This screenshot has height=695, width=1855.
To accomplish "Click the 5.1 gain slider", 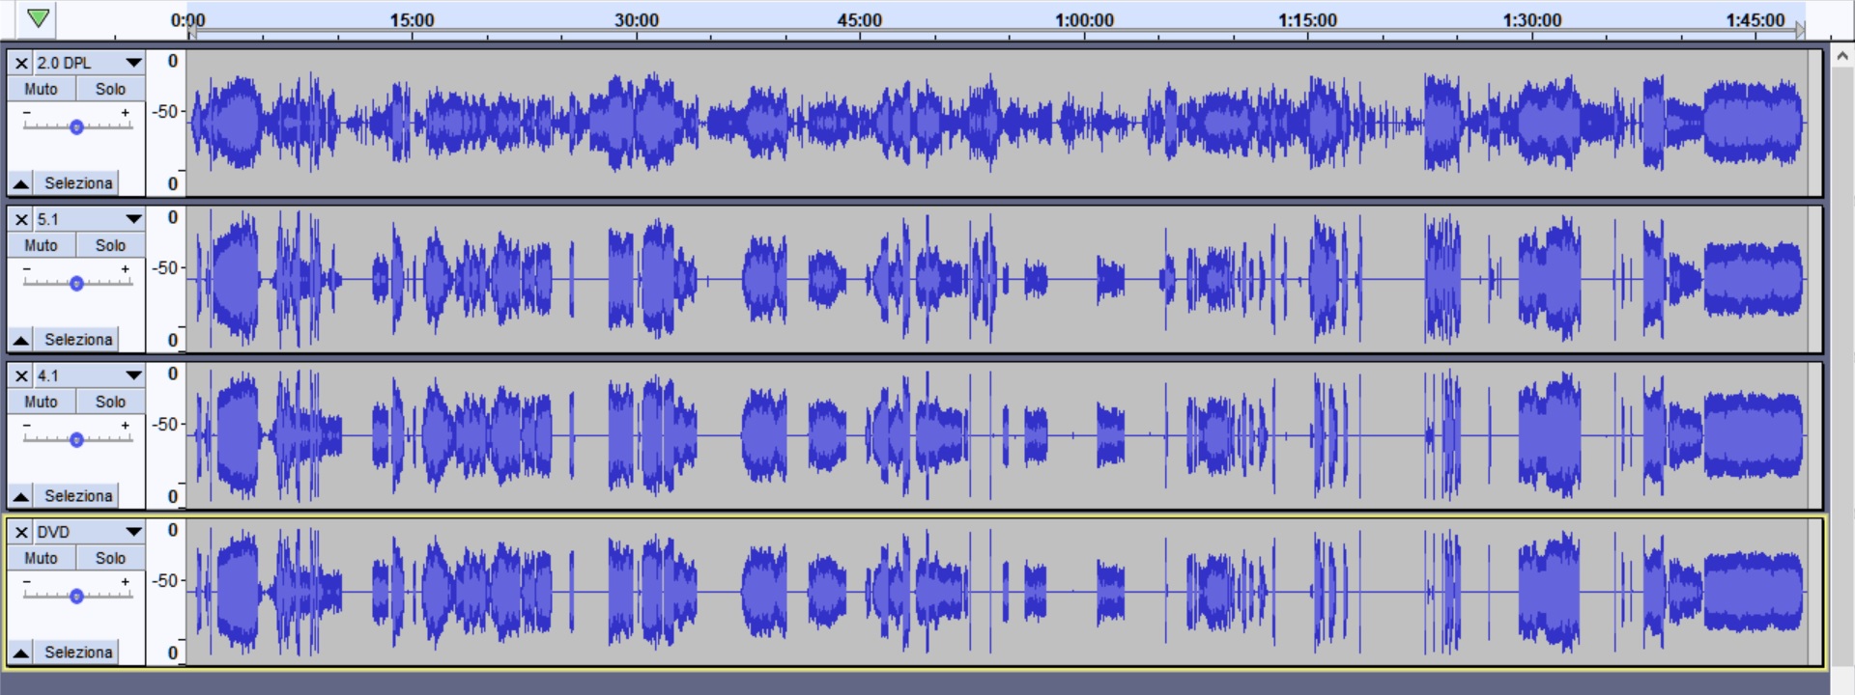I will (76, 283).
